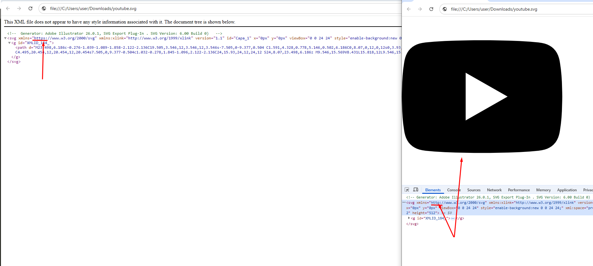
Task: Switch to the Elements tab in DevTools
Action: pos(433,190)
